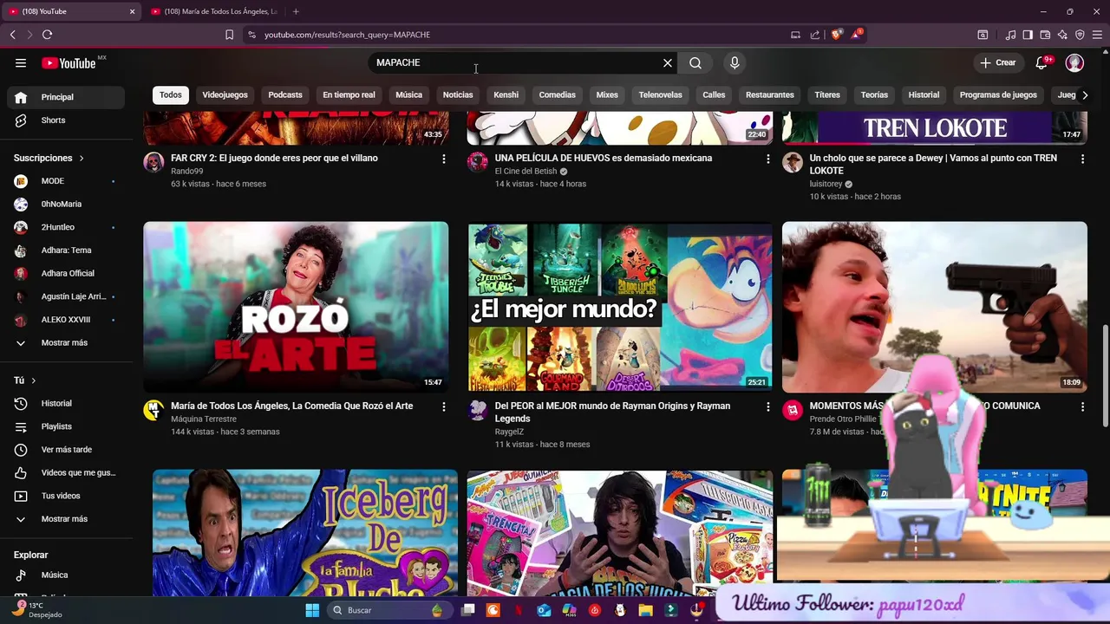
Task: Show more filter chips with right arrow
Action: click(x=1085, y=94)
